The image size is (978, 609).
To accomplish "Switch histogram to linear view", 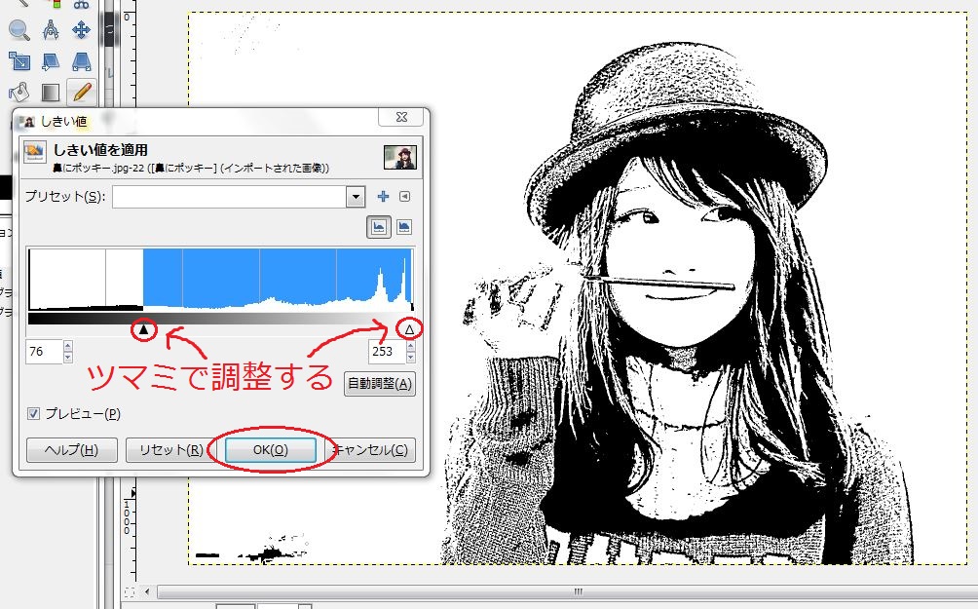I will 379,226.
